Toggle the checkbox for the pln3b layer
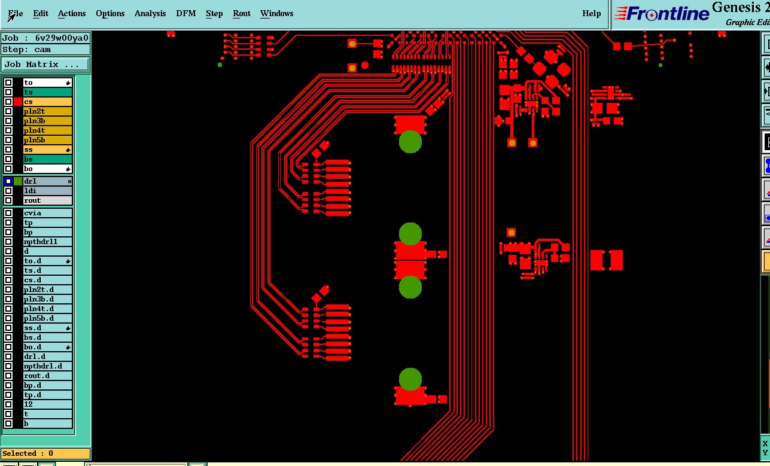 (x=8, y=121)
